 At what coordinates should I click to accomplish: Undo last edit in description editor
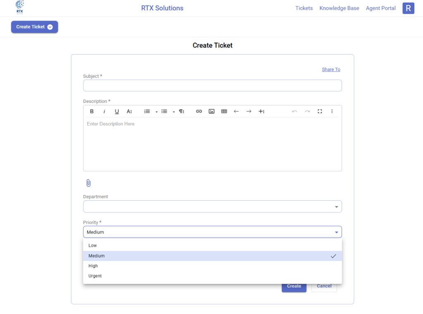[295, 111]
